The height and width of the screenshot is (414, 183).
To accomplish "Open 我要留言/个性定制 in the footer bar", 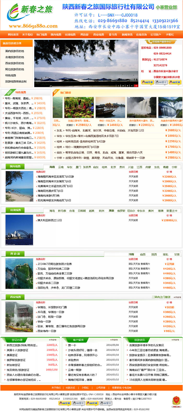I will coord(122,388).
